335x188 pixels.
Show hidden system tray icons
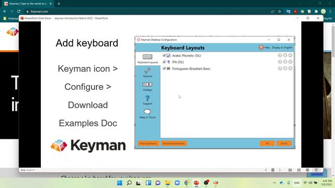(274, 183)
